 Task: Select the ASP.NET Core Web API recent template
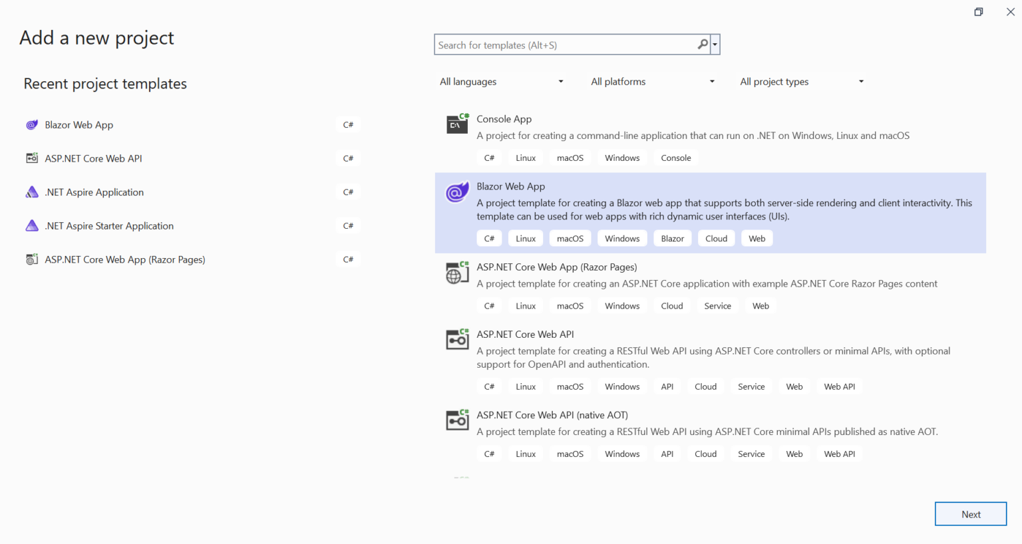tap(93, 158)
